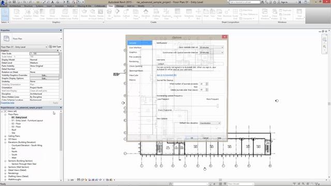Click the Save icon in quick access toolbar
The width and height of the screenshot is (331, 186).
[x=14, y=2]
